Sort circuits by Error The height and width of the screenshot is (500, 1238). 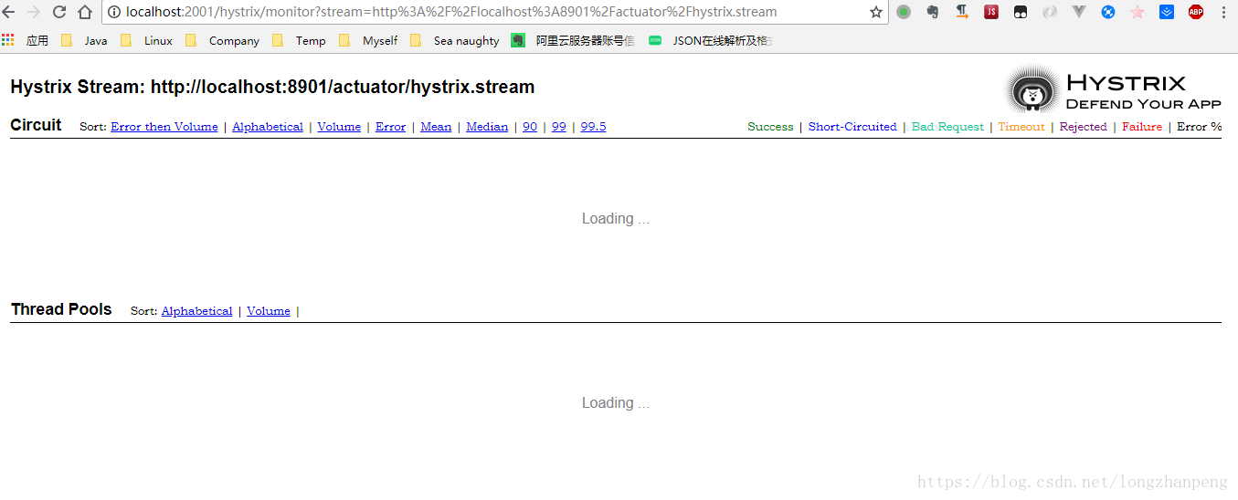click(x=390, y=127)
